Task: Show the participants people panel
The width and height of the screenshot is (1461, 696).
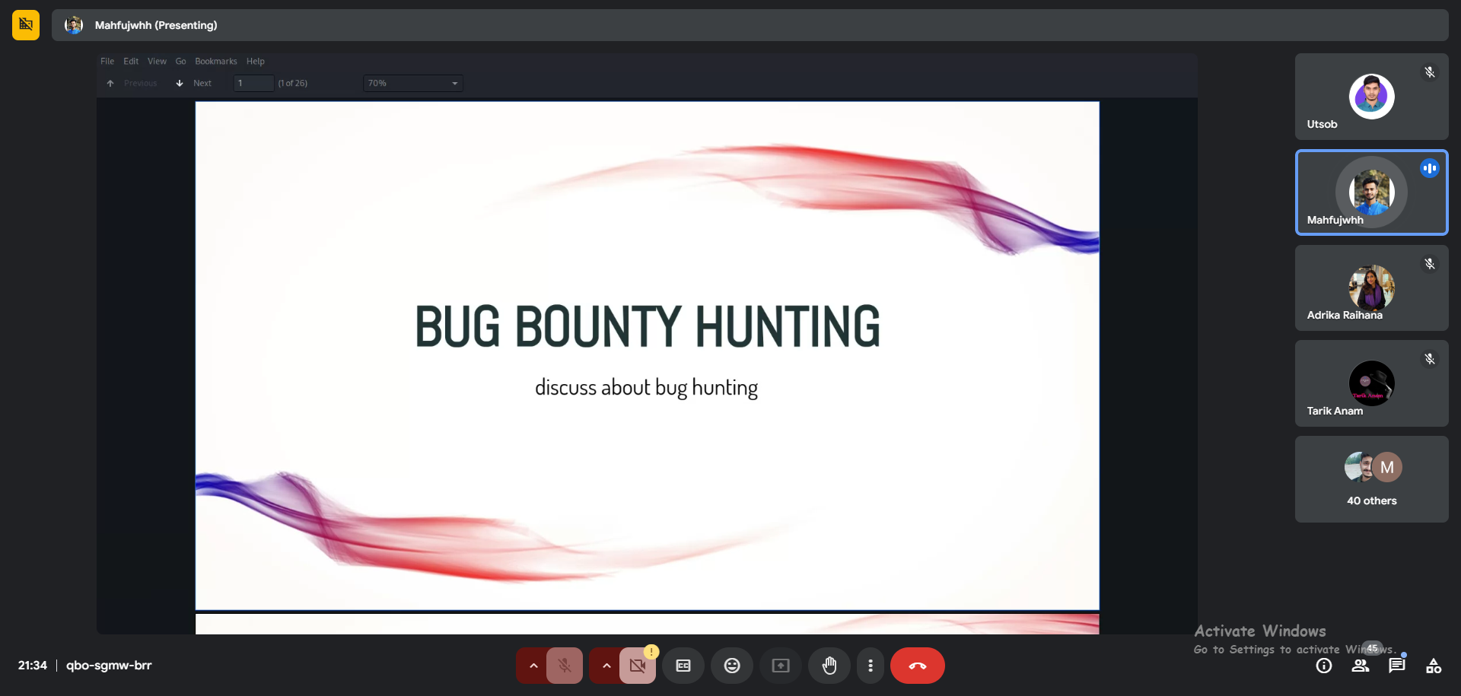Action: (x=1360, y=666)
